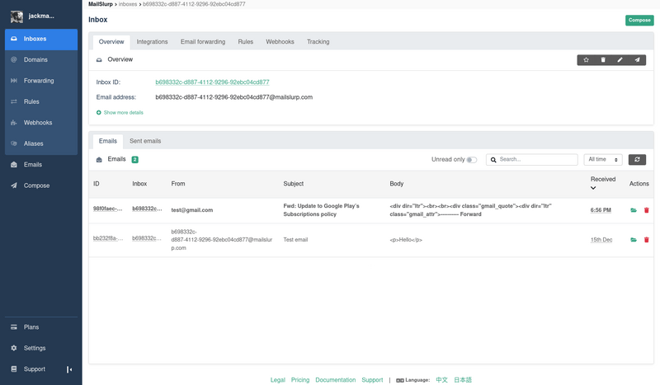Open the Pricing footer link
660x385 pixels.
300,379
